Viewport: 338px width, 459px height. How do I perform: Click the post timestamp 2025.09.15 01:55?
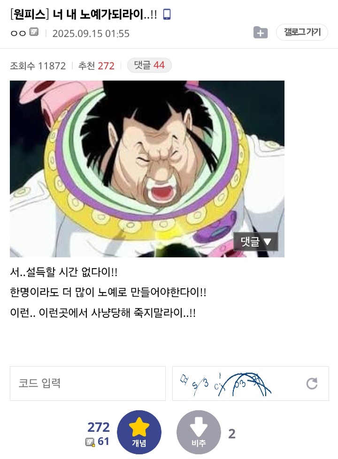click(91, 34)
